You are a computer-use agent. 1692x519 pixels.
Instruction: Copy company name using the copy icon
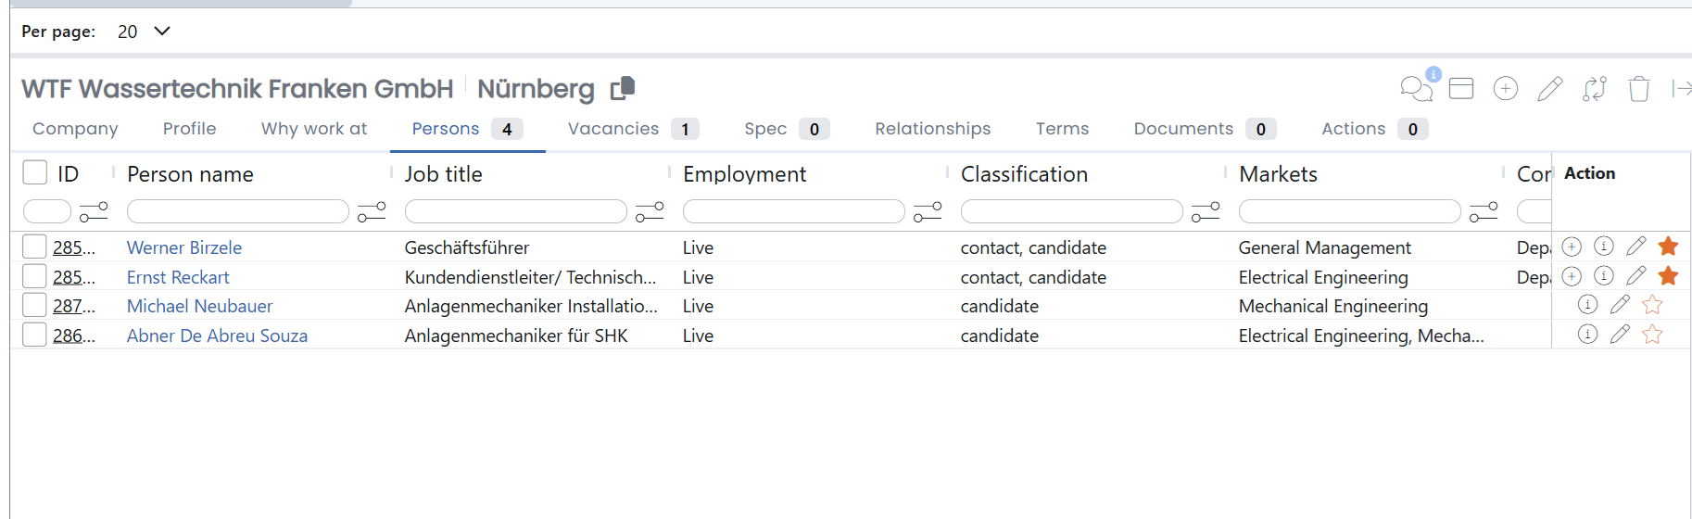tap(623, 88)
